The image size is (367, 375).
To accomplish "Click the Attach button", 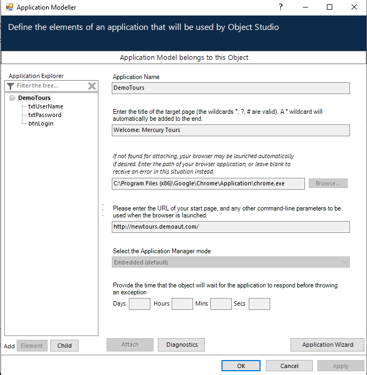I will [130, 345].
